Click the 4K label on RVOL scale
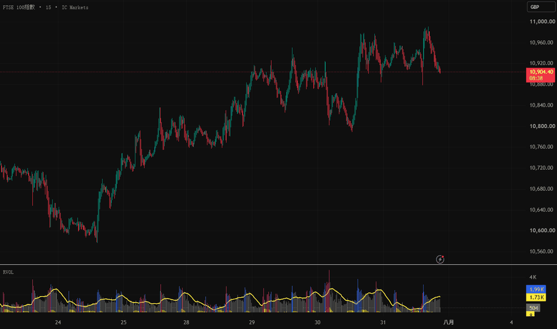 pos(532,277)
